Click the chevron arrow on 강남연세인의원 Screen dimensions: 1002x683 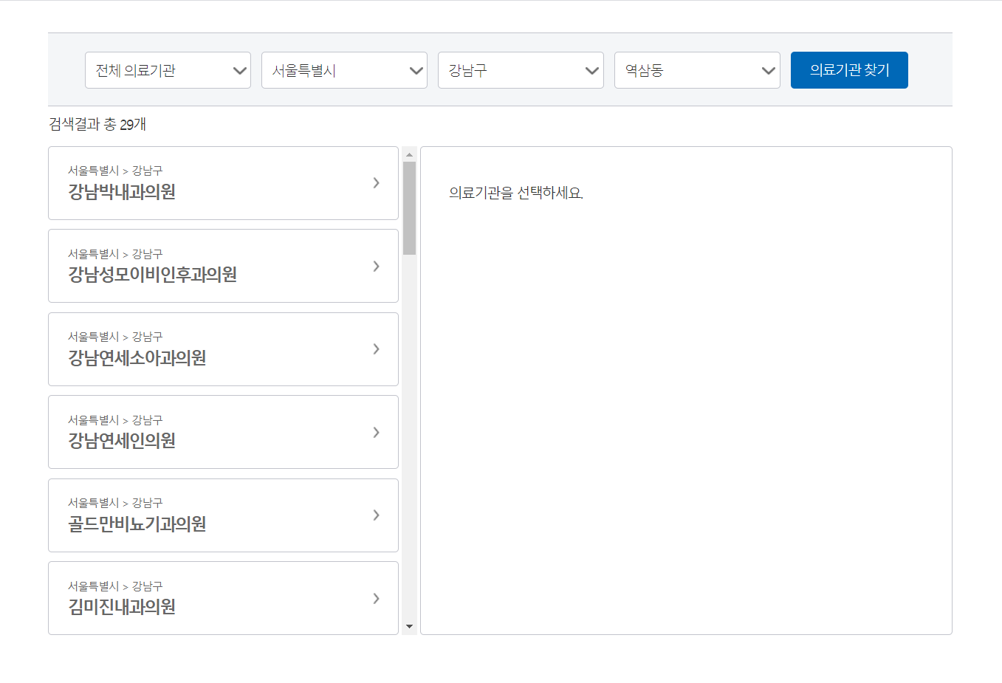[x=377, y=432]
